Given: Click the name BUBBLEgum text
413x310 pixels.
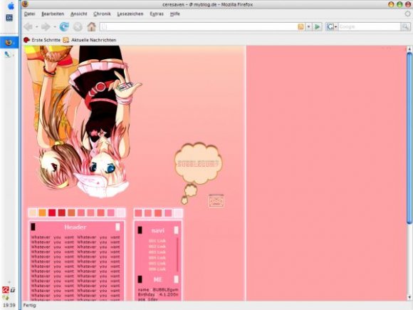Looking at the screenshot, I should point(158,289).
